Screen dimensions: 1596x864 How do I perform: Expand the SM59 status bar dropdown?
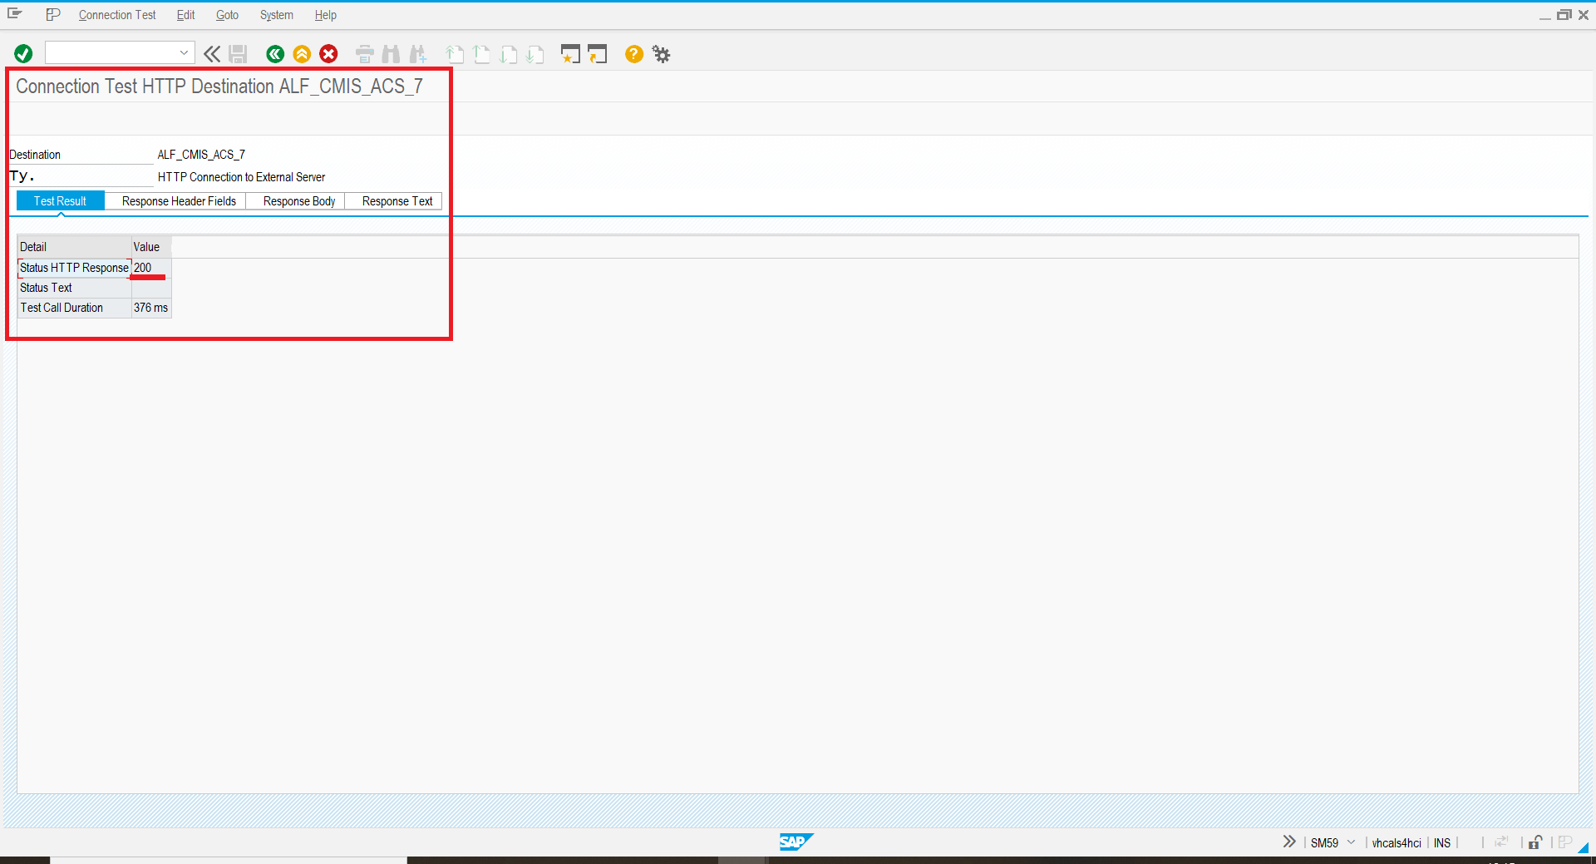tap(1351, 842)
